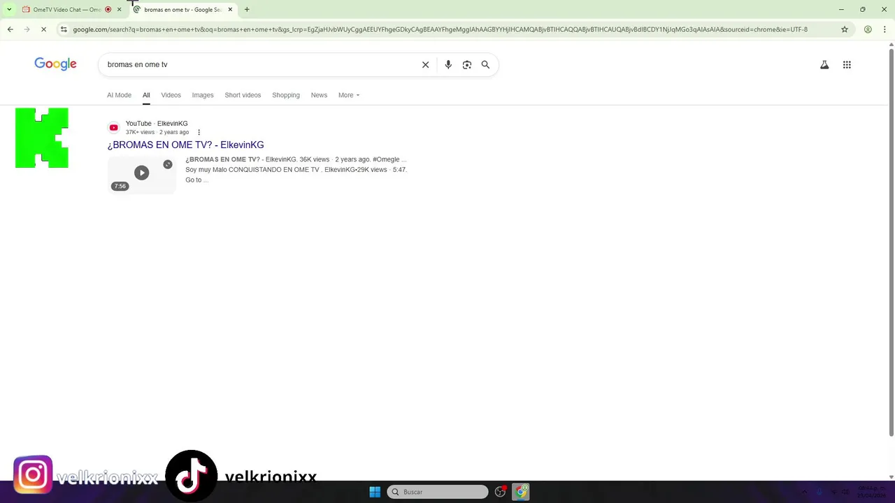Viewport: 895px width, 503px height.
Task: Click the preview badge icon on video thumbnail
Action: (x=168, y=164)
